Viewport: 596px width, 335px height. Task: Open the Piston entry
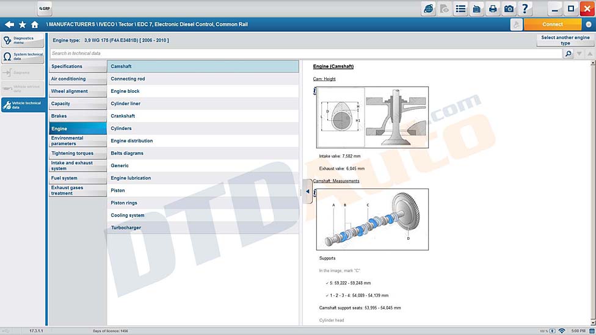(x=203, y=190)
